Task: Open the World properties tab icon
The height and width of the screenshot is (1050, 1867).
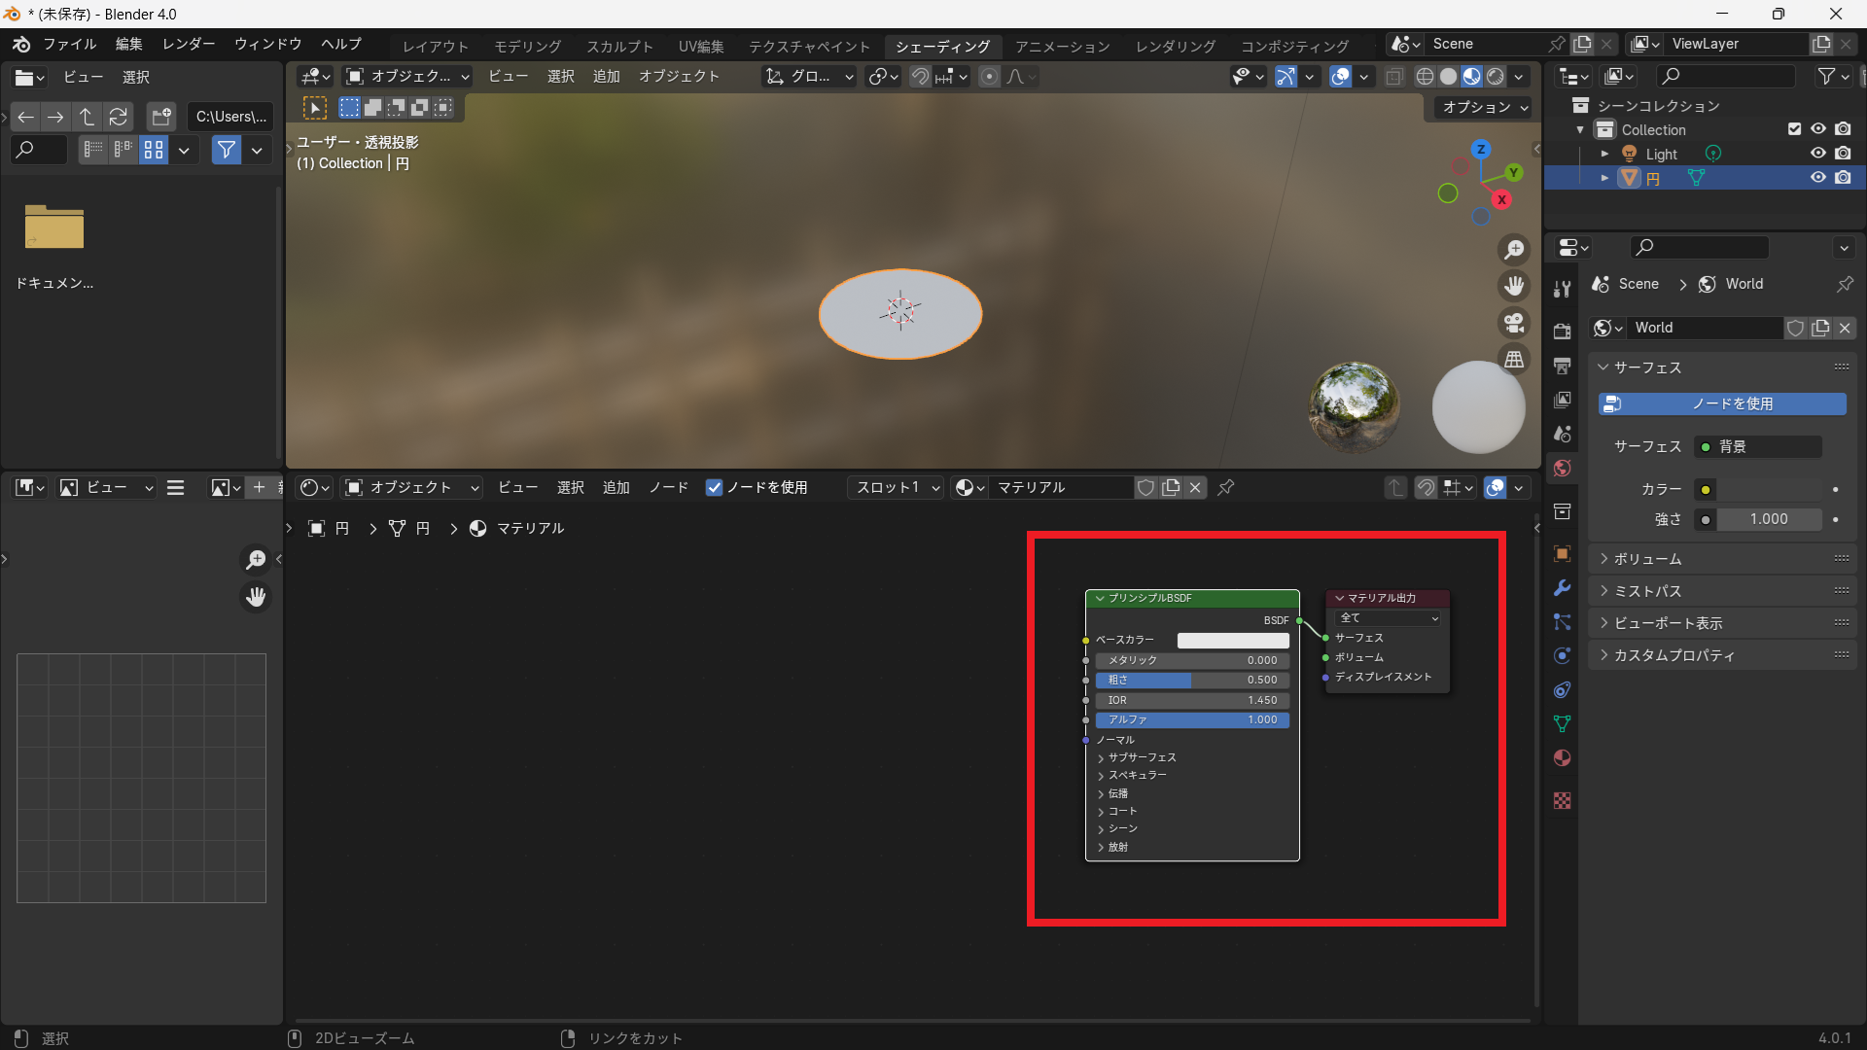Action: tap(1562, 469)
